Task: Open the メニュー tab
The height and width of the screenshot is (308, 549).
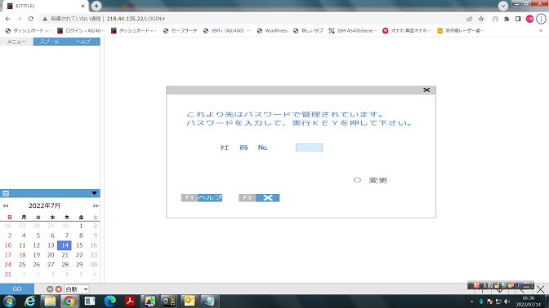Action: [x=16, y=42]
